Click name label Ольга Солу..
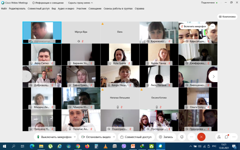 pos(198,107)
